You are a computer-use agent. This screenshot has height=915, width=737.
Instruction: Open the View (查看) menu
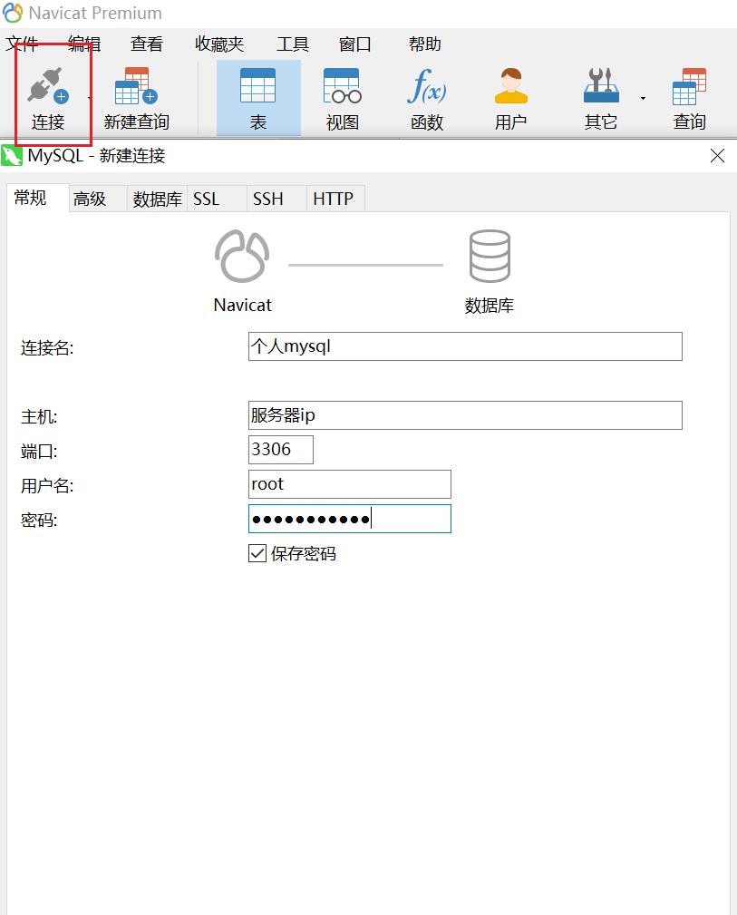click(147, 44)
